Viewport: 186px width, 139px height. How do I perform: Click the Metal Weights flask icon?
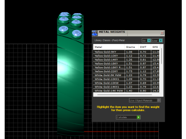coord(95,33)
